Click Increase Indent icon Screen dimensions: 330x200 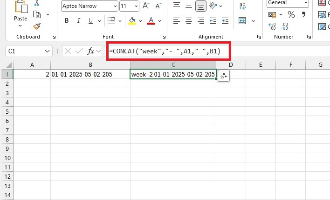[x=225, y=20]
